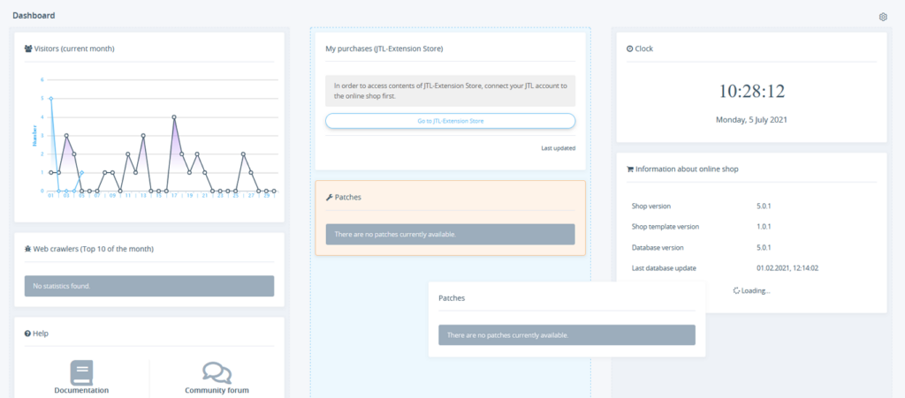Click the Web crawlers bug icon
Viewport: 905px width, 398px height.
coord(27,250)
